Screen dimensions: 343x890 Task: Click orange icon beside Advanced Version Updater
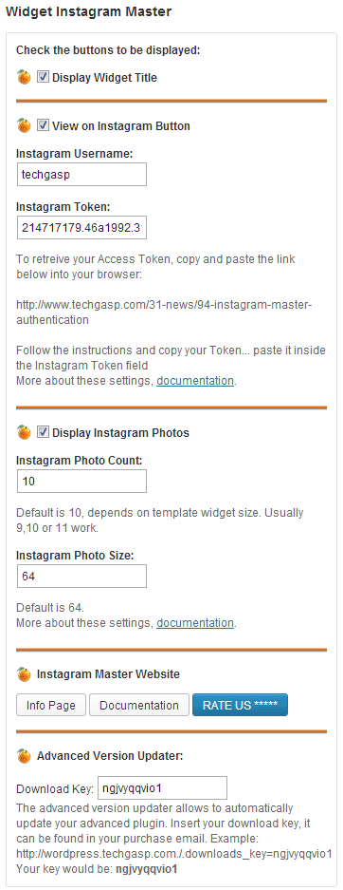click(24, 755)
